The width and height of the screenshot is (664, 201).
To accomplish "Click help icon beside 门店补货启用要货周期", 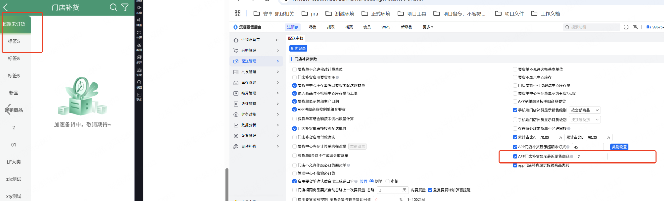I will [x=337, y=77].
